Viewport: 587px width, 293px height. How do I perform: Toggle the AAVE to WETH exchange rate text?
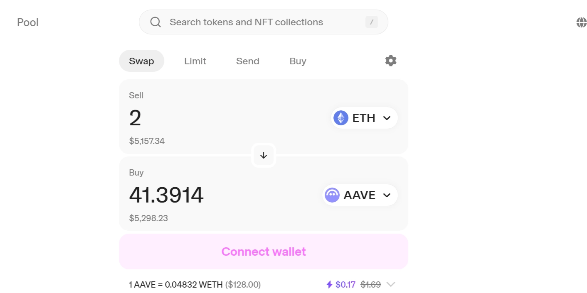coord(195,285)
